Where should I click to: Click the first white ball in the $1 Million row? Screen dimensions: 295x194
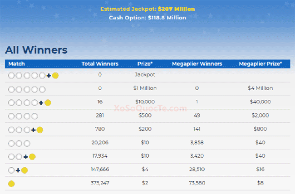pyautogui.click(x=11, y=89)
